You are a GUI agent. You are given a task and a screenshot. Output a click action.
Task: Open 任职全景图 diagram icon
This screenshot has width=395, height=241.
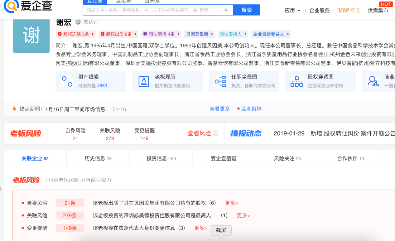coord(220,81)
